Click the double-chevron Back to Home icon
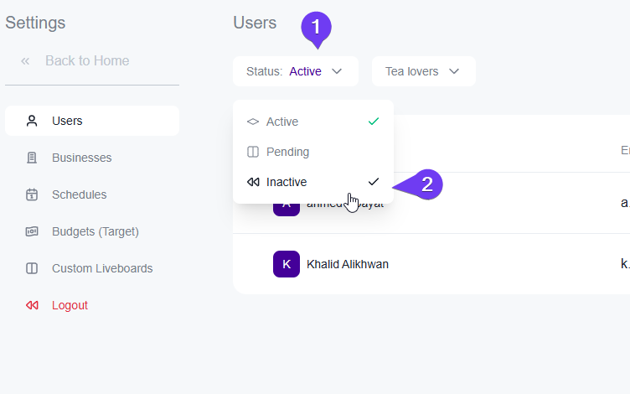This screenshot has width=630, height=394. click(x=25, y=61)
